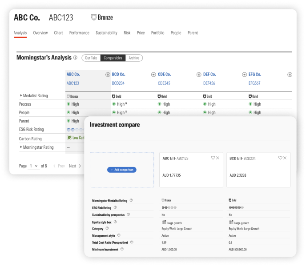Screen dimensions: 306x266
Task: Click BCD ETF equity style box icon
Action: (x=231, y=222)
